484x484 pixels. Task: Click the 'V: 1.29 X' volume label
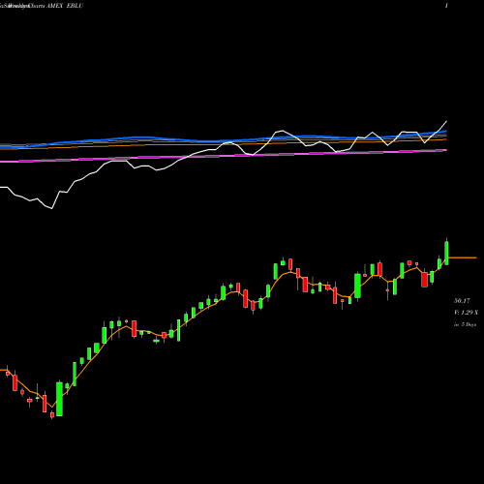tap(466, 313)
